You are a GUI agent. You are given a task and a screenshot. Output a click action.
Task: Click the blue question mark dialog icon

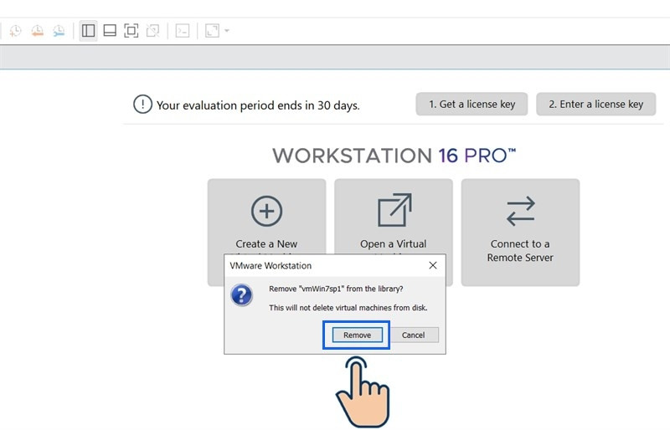(x=242, y=296)
